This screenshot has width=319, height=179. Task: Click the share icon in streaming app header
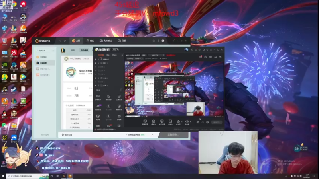click(221, 57)
